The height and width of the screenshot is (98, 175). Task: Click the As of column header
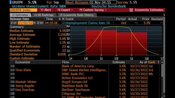click(x=143, y=62)
